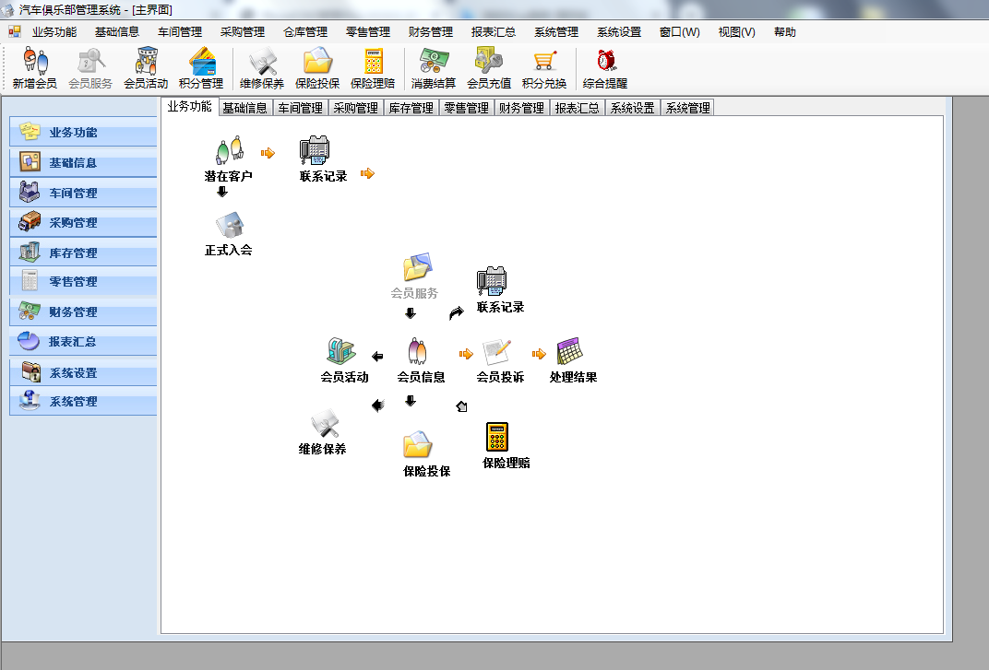
Task: Switch to the 基础信息 tab
Action: point(244,108)
